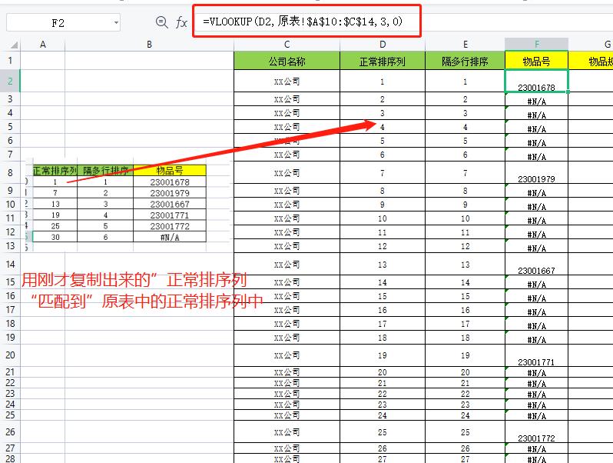This screenshot has width=613, height=463.
Task: Click cell D8 with value 7
Action: [x=383, y=172]
